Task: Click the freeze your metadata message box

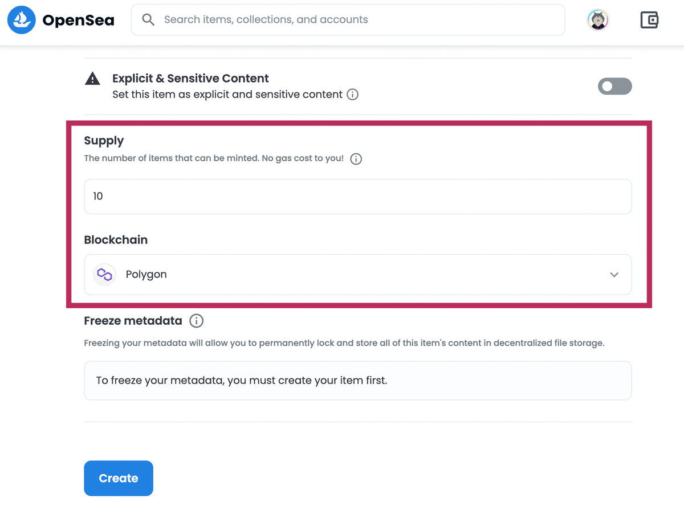Action: (x=358, y=381)
